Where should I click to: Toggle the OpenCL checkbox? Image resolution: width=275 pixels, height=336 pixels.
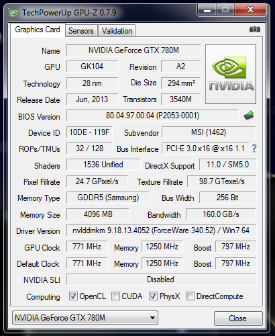click(73, 296)
